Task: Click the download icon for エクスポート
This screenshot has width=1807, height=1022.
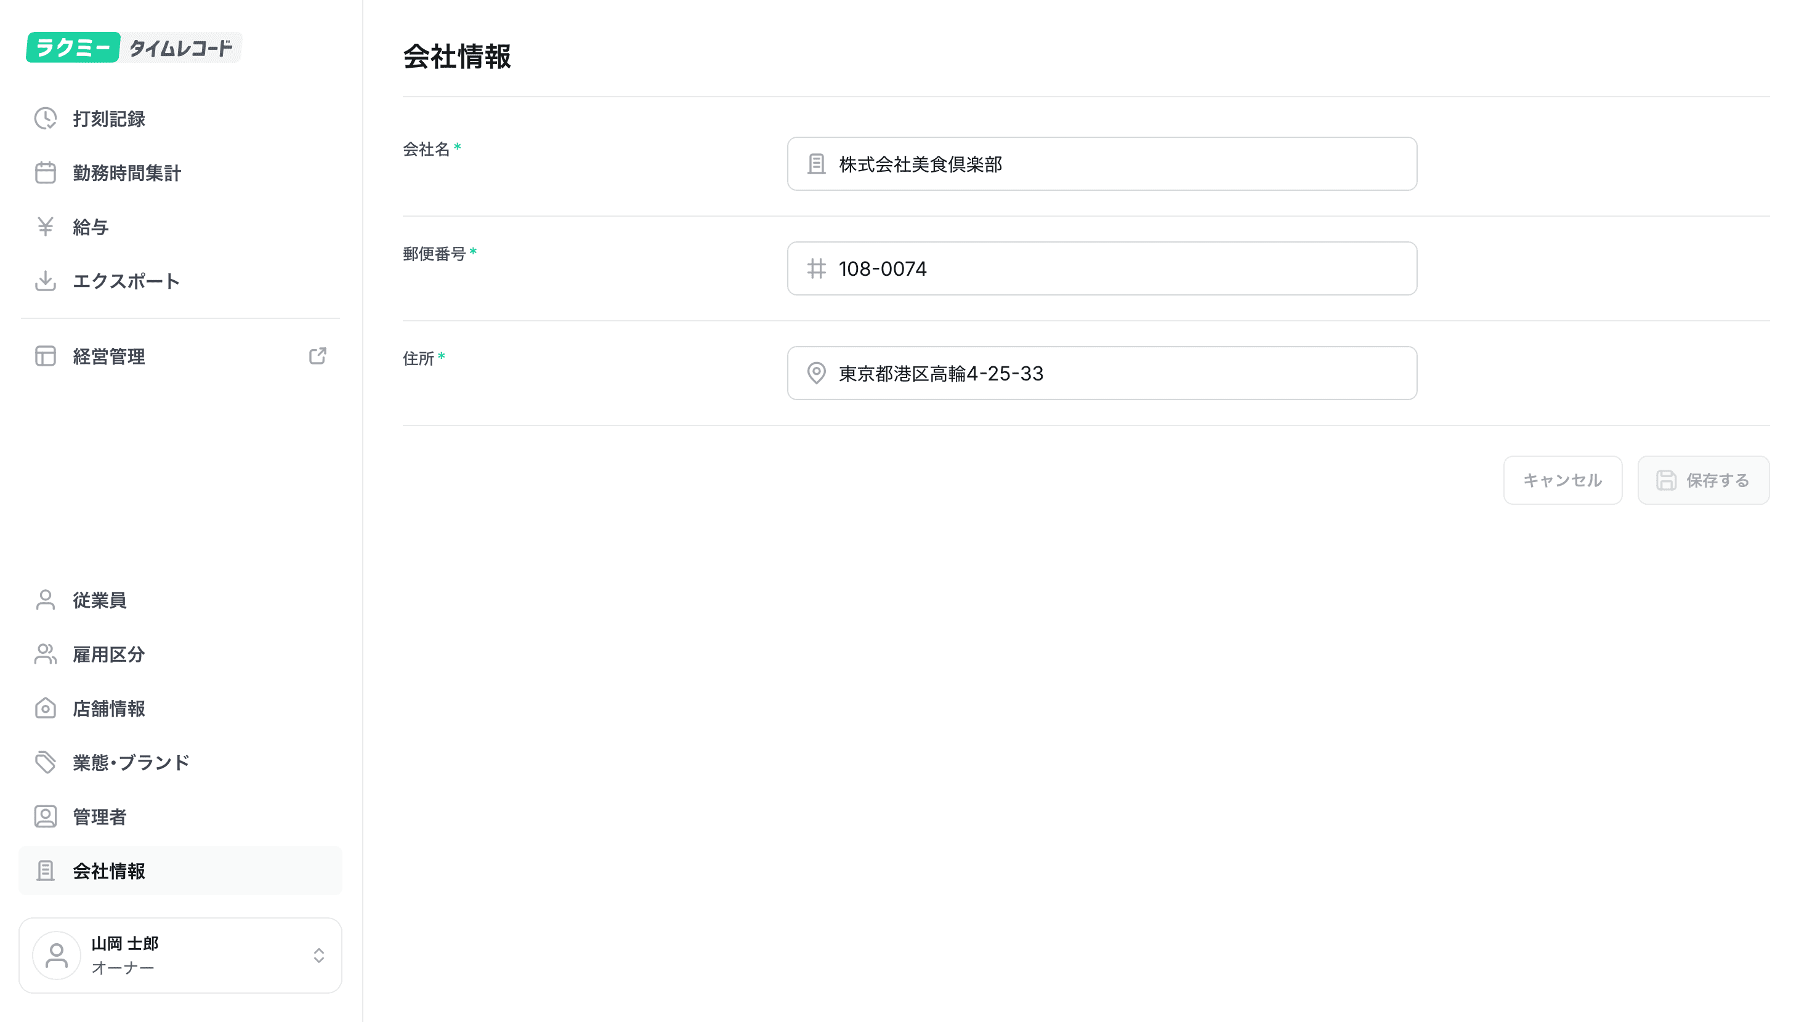Action: [x=46, y=281]
